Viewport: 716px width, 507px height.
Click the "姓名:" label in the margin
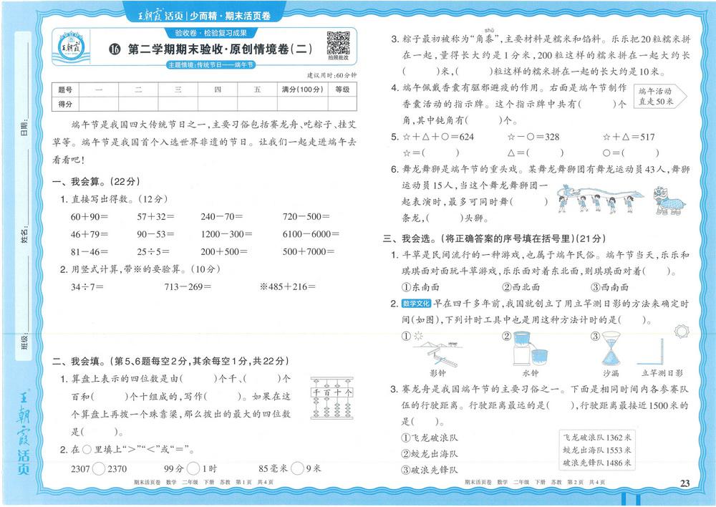(24, 234)
